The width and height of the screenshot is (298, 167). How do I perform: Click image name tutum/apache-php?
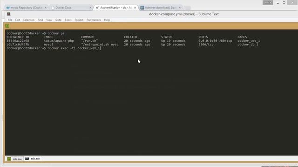coord(59,41)
